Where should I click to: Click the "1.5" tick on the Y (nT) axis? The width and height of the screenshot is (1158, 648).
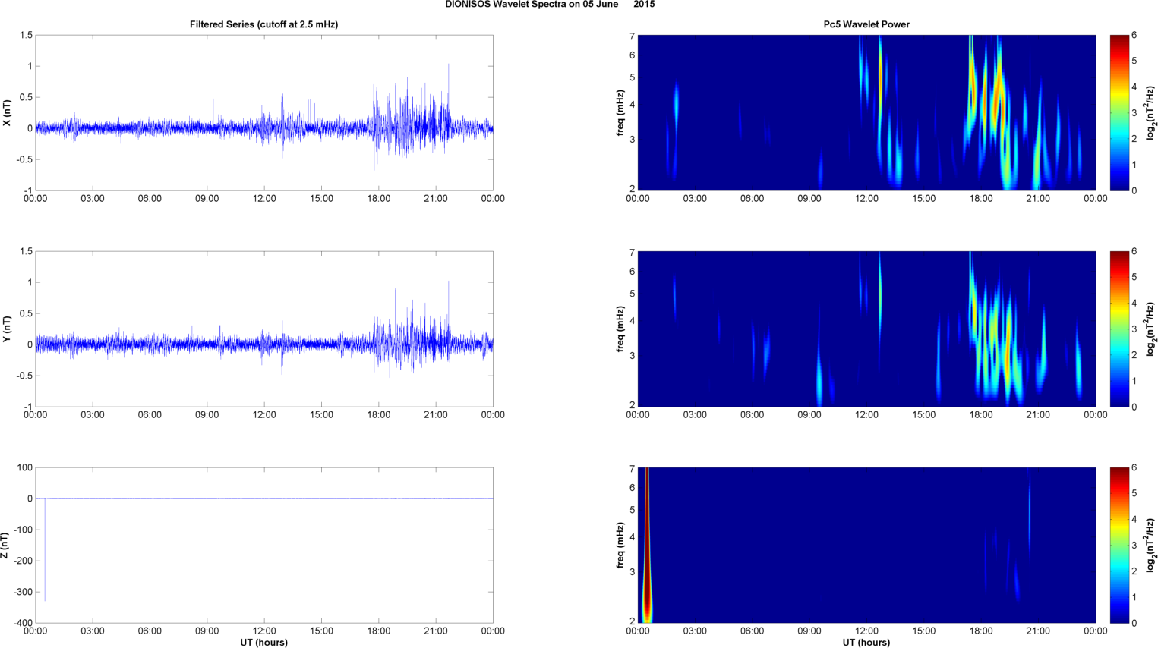point(27,251)
